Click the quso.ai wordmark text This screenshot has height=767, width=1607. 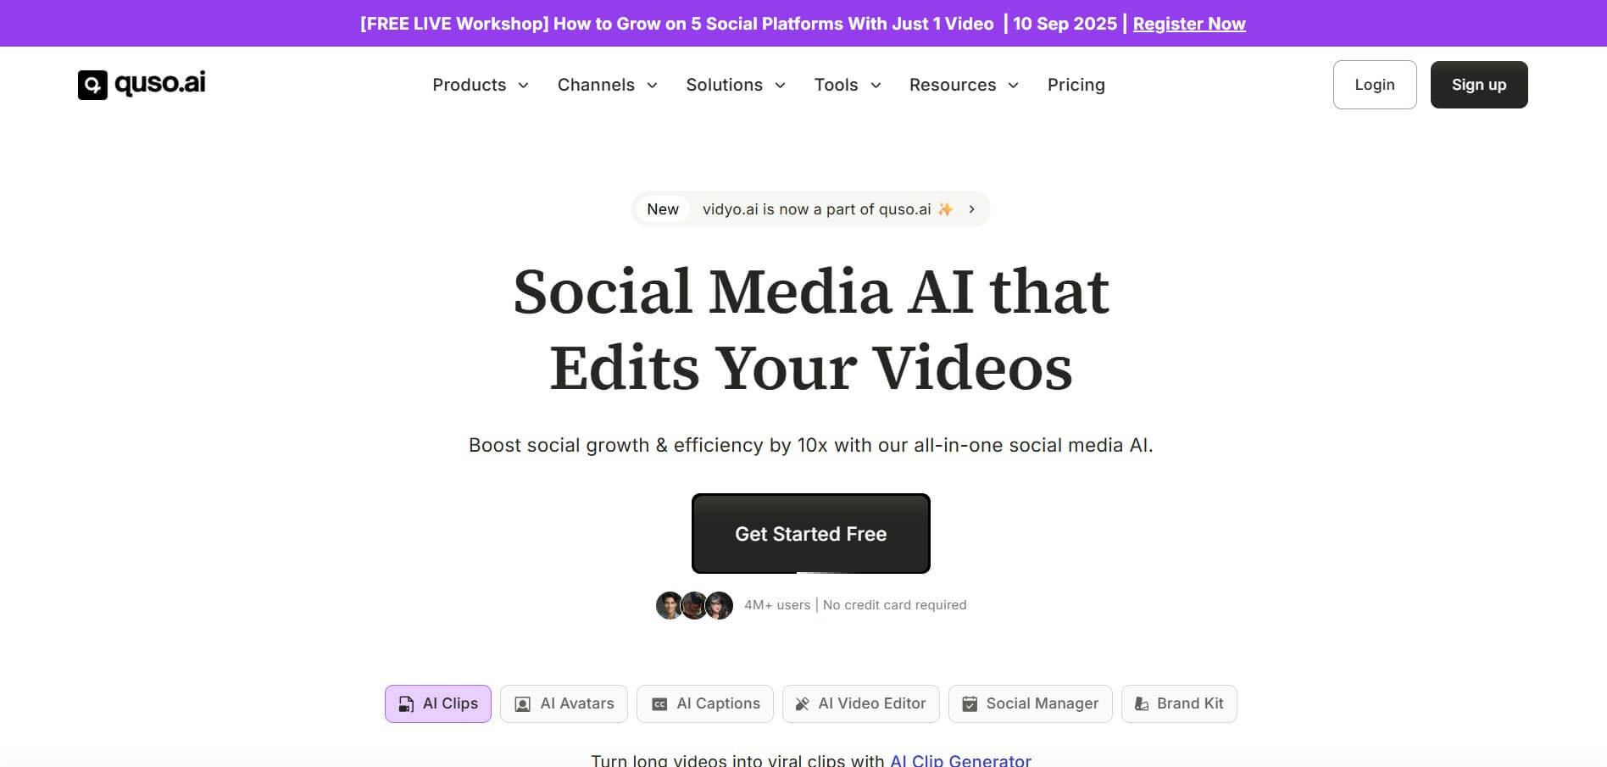[x=160, y=83]
